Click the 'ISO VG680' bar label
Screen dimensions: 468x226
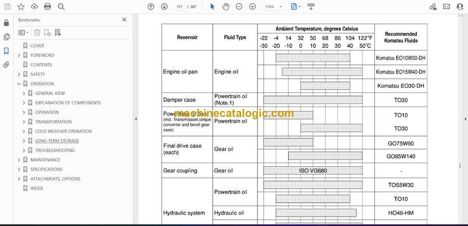point(313,171)
